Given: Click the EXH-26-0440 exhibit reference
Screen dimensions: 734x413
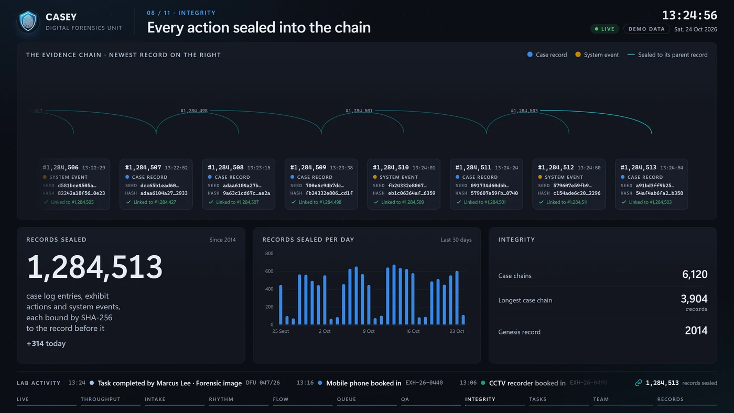Looking at the screenshot, I should pos(425,383).
